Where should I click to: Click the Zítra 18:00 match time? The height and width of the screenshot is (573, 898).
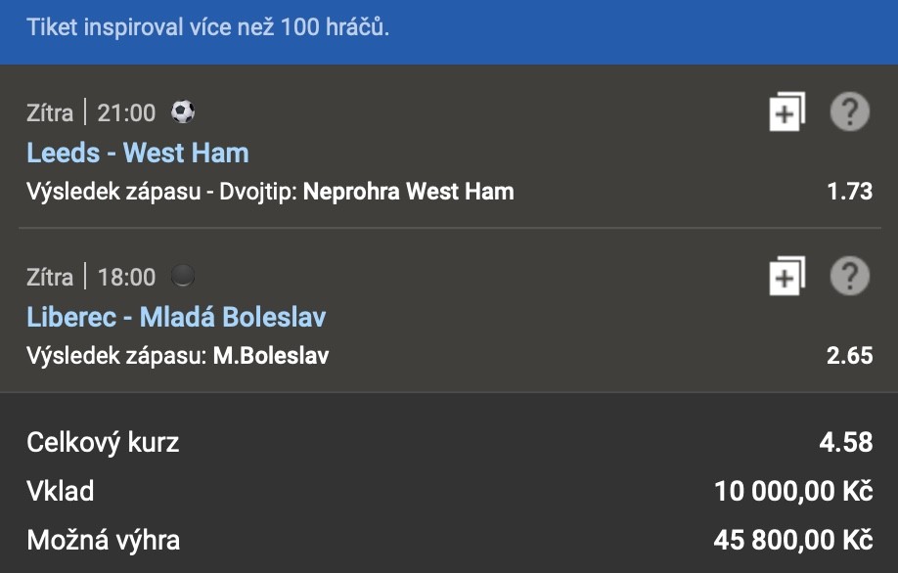(x=91, y=277)
